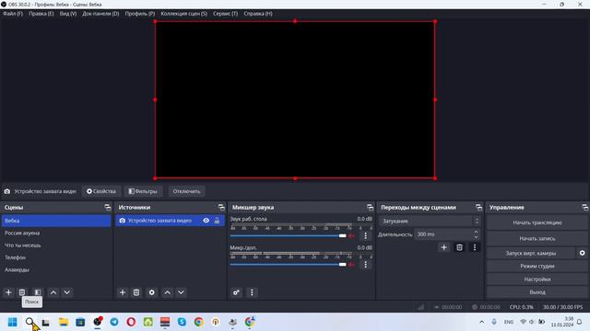Image resolution: width=590 pixels, height=331 pixels.
Task: Add a new scene with the plus icon
Action: [8, 292]
